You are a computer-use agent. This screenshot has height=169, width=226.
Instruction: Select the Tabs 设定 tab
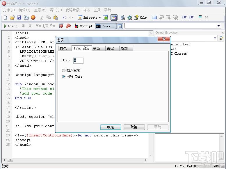tap(81, 48)
